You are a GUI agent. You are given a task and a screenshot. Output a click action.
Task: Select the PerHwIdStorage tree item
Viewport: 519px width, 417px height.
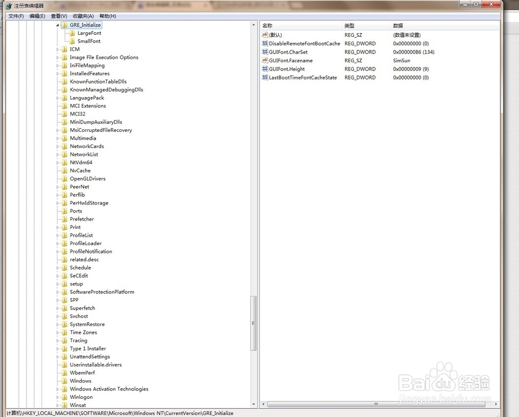click(89, 203)
